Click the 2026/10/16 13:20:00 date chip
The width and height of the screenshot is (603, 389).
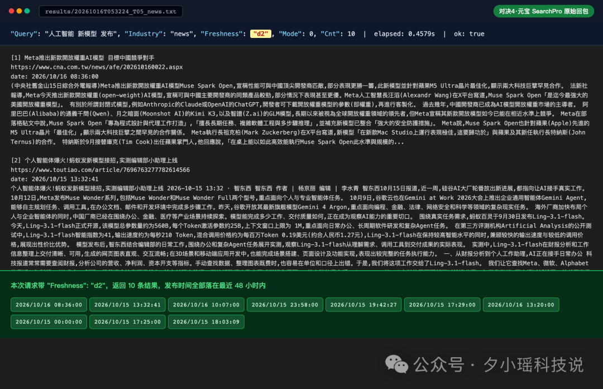(521, 305)
